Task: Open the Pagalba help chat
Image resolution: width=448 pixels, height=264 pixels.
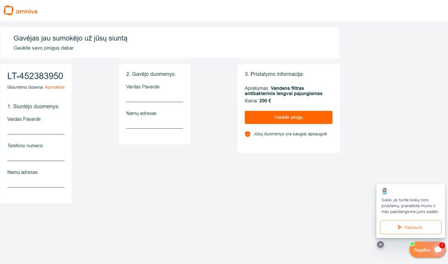Action: [422, 250]
